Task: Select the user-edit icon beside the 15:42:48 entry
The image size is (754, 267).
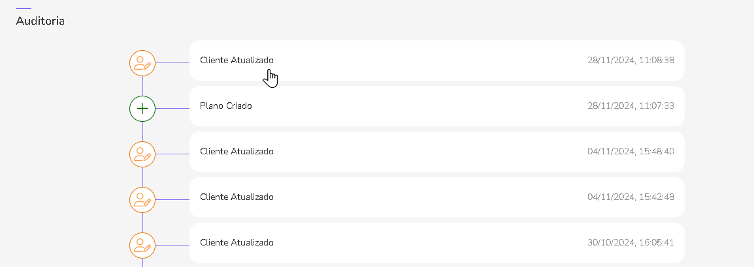Action: 142,200
